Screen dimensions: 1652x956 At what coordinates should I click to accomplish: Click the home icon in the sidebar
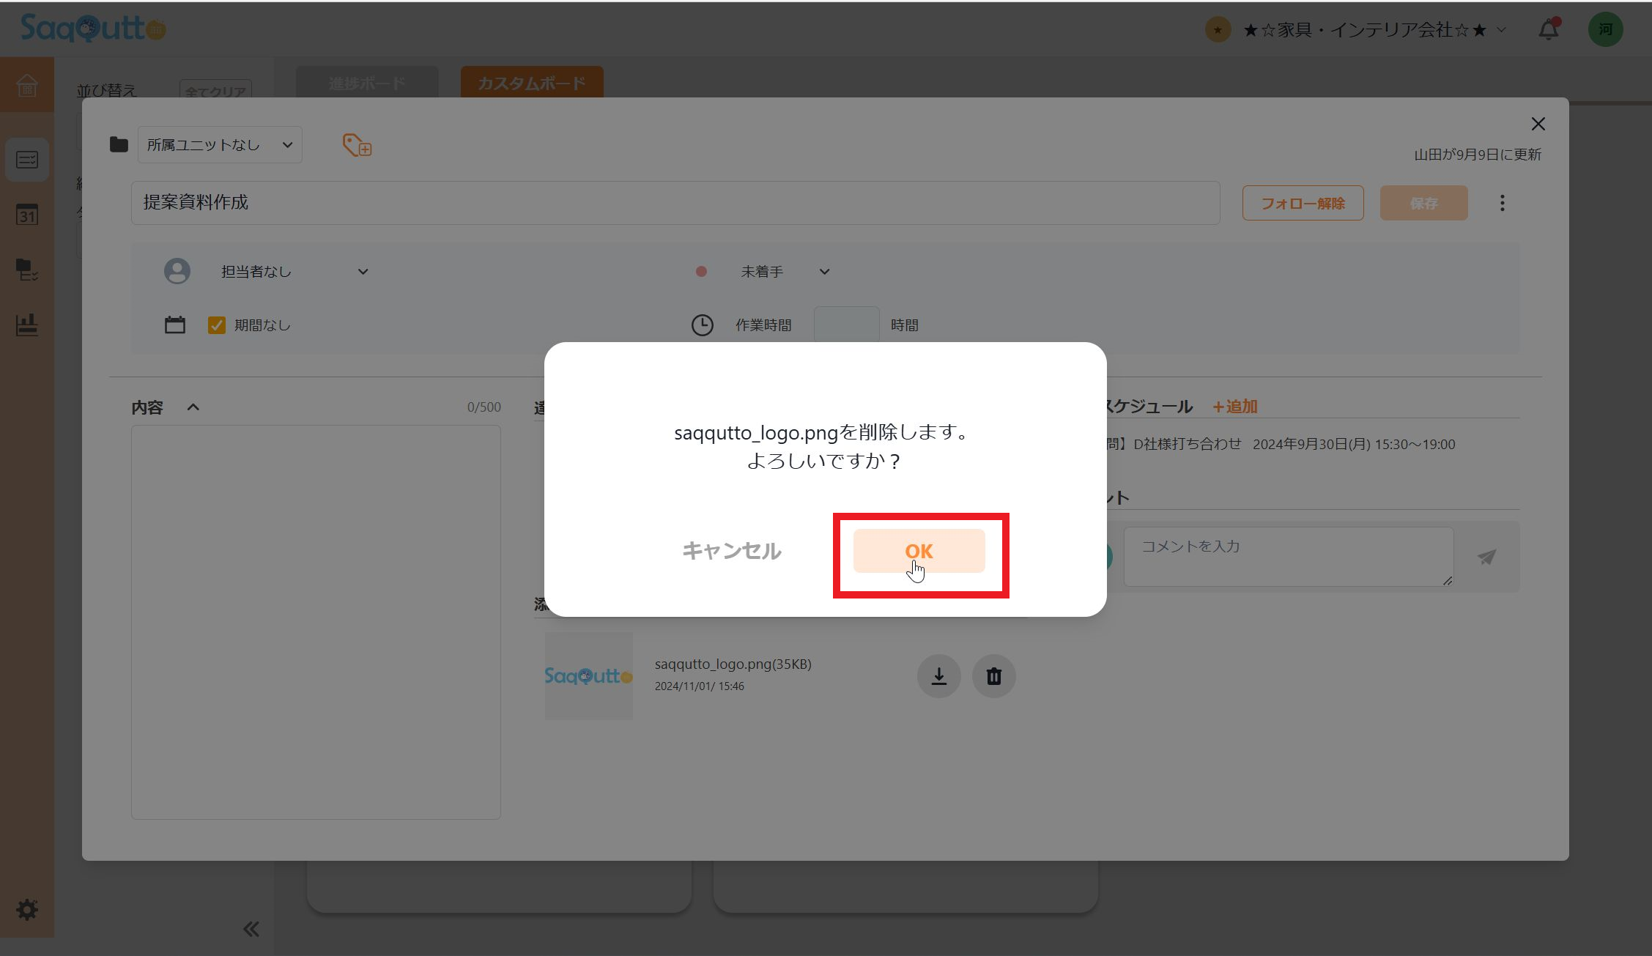pyautogui.click(x=27, y=85)
